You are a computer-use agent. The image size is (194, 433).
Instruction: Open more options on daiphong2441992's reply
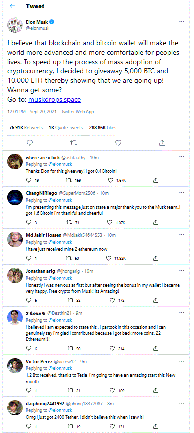(182, 403)
